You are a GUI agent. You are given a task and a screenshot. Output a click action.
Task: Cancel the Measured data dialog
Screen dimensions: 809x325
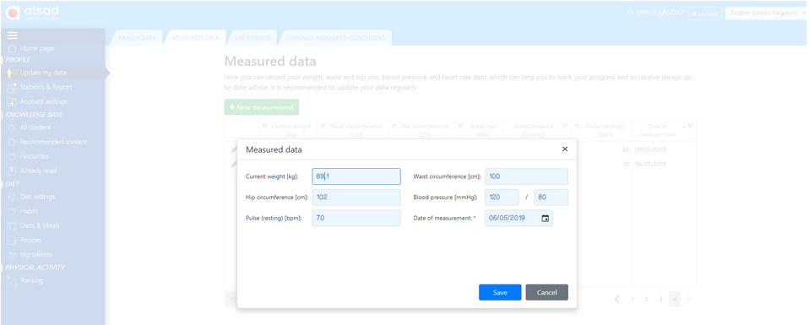point(547,292)
